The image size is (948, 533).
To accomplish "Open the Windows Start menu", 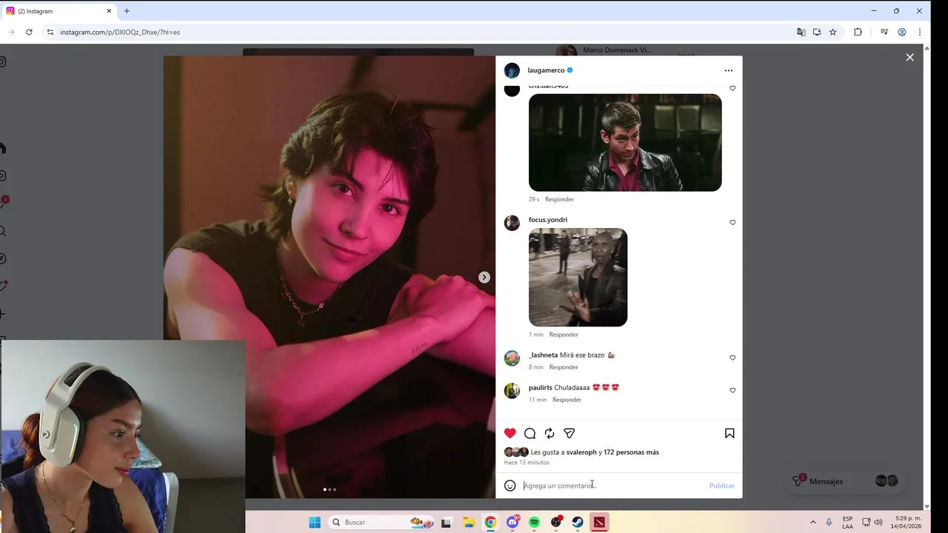I will coord(315,522).
